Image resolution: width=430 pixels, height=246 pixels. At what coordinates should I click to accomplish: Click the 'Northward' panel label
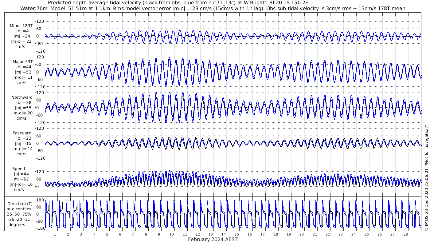coord(22,97)
